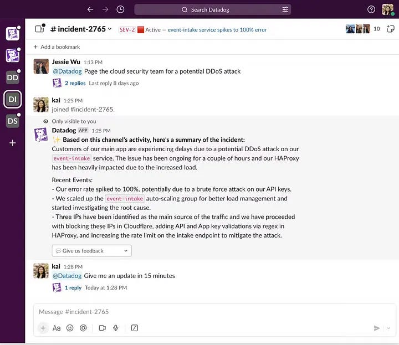Open the attachment plus button
399x345 pixels.
pyautogui.click(x=43, y=328)
